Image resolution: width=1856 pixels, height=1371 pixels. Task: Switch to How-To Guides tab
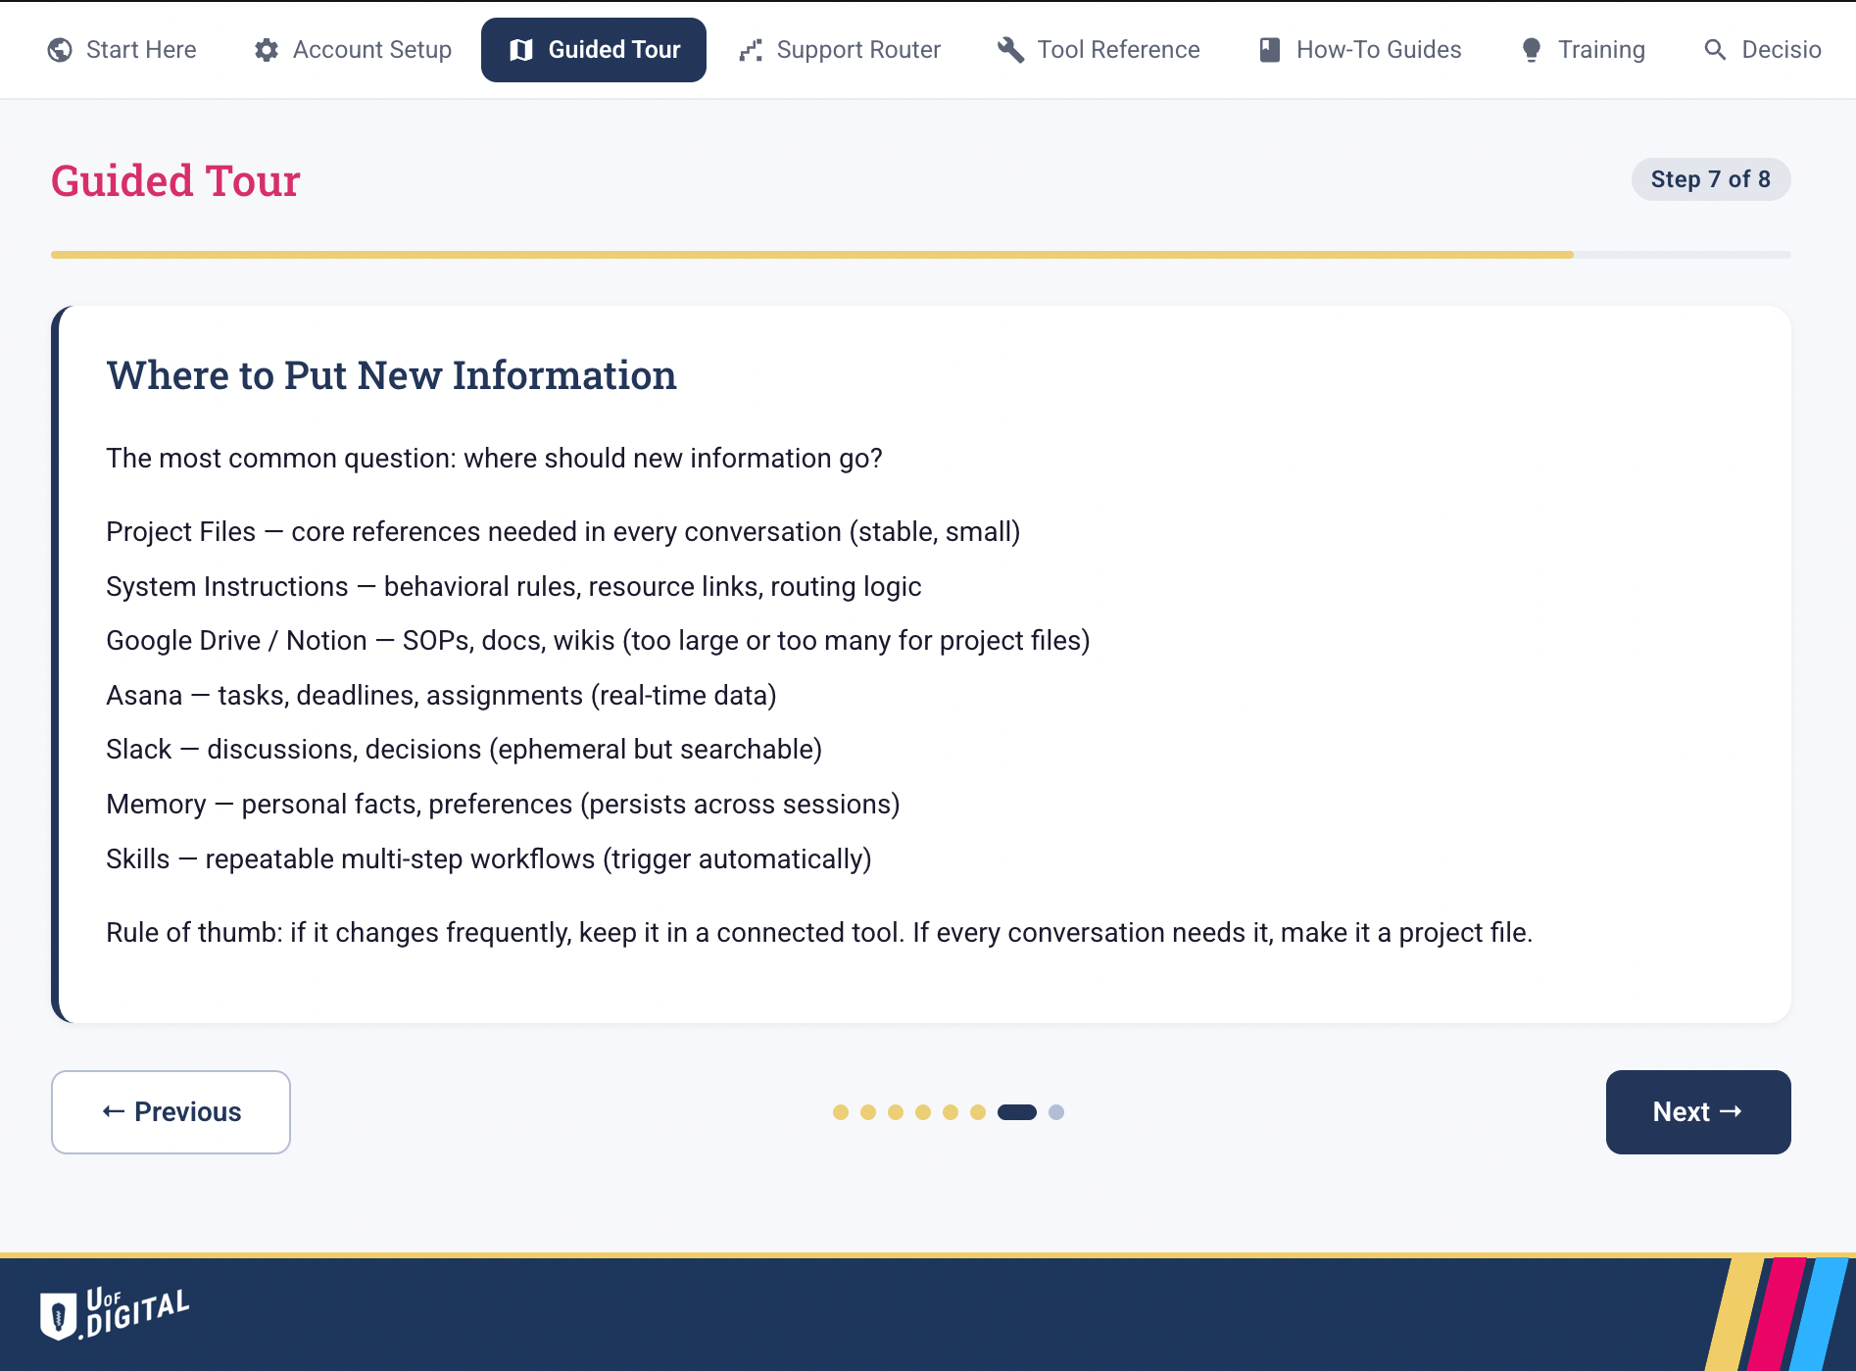[1360, 50]
